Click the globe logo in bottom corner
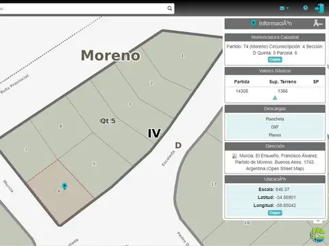 coord(318,234)
